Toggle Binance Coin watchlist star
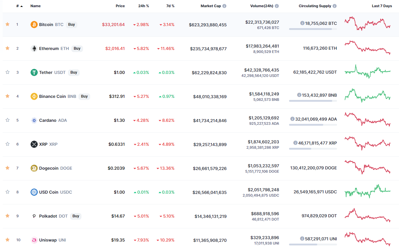 point(7,96)
